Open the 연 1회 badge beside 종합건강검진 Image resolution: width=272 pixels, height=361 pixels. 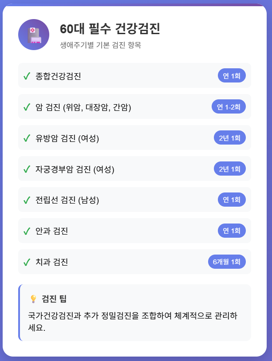tap(233, 75)
